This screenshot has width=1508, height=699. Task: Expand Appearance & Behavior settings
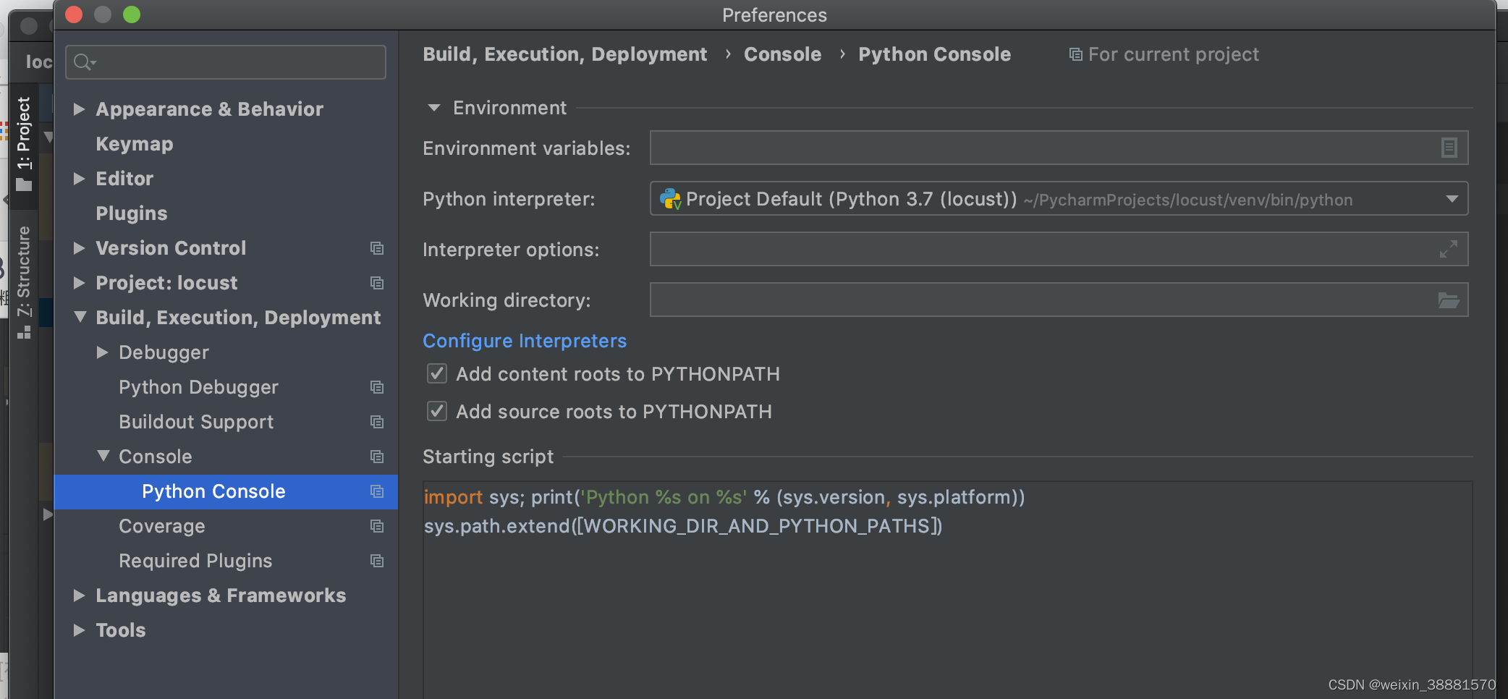pos(80,109)
